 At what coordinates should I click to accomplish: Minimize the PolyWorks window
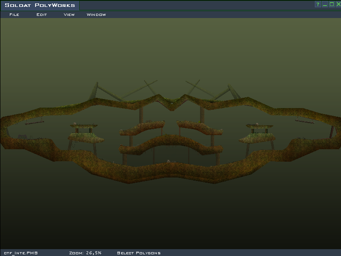[x=325, y=4]
